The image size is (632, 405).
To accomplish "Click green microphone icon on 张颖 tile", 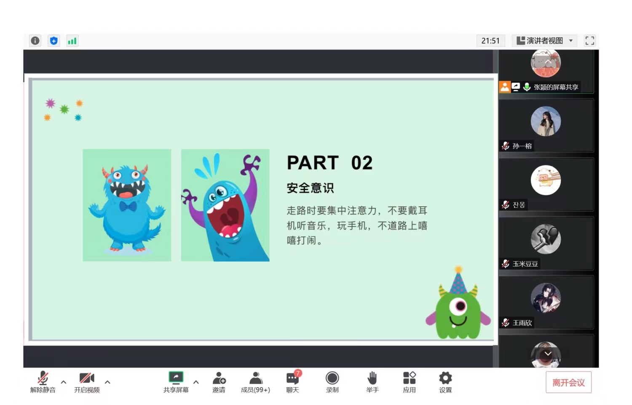I will pyautogui.click(x=527, y=87).
